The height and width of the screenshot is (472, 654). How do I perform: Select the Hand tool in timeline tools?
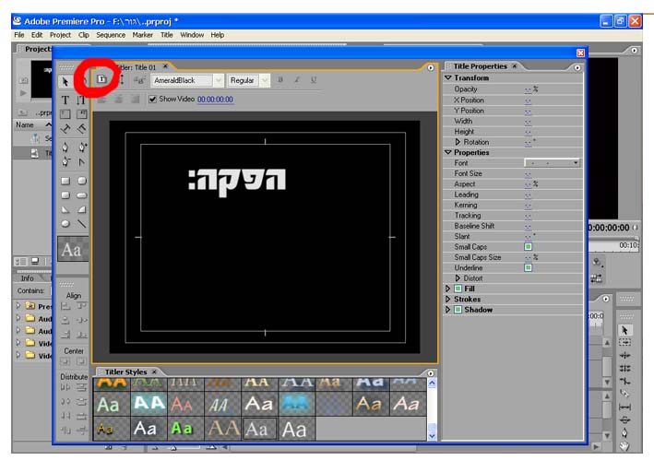pos(624,446)
